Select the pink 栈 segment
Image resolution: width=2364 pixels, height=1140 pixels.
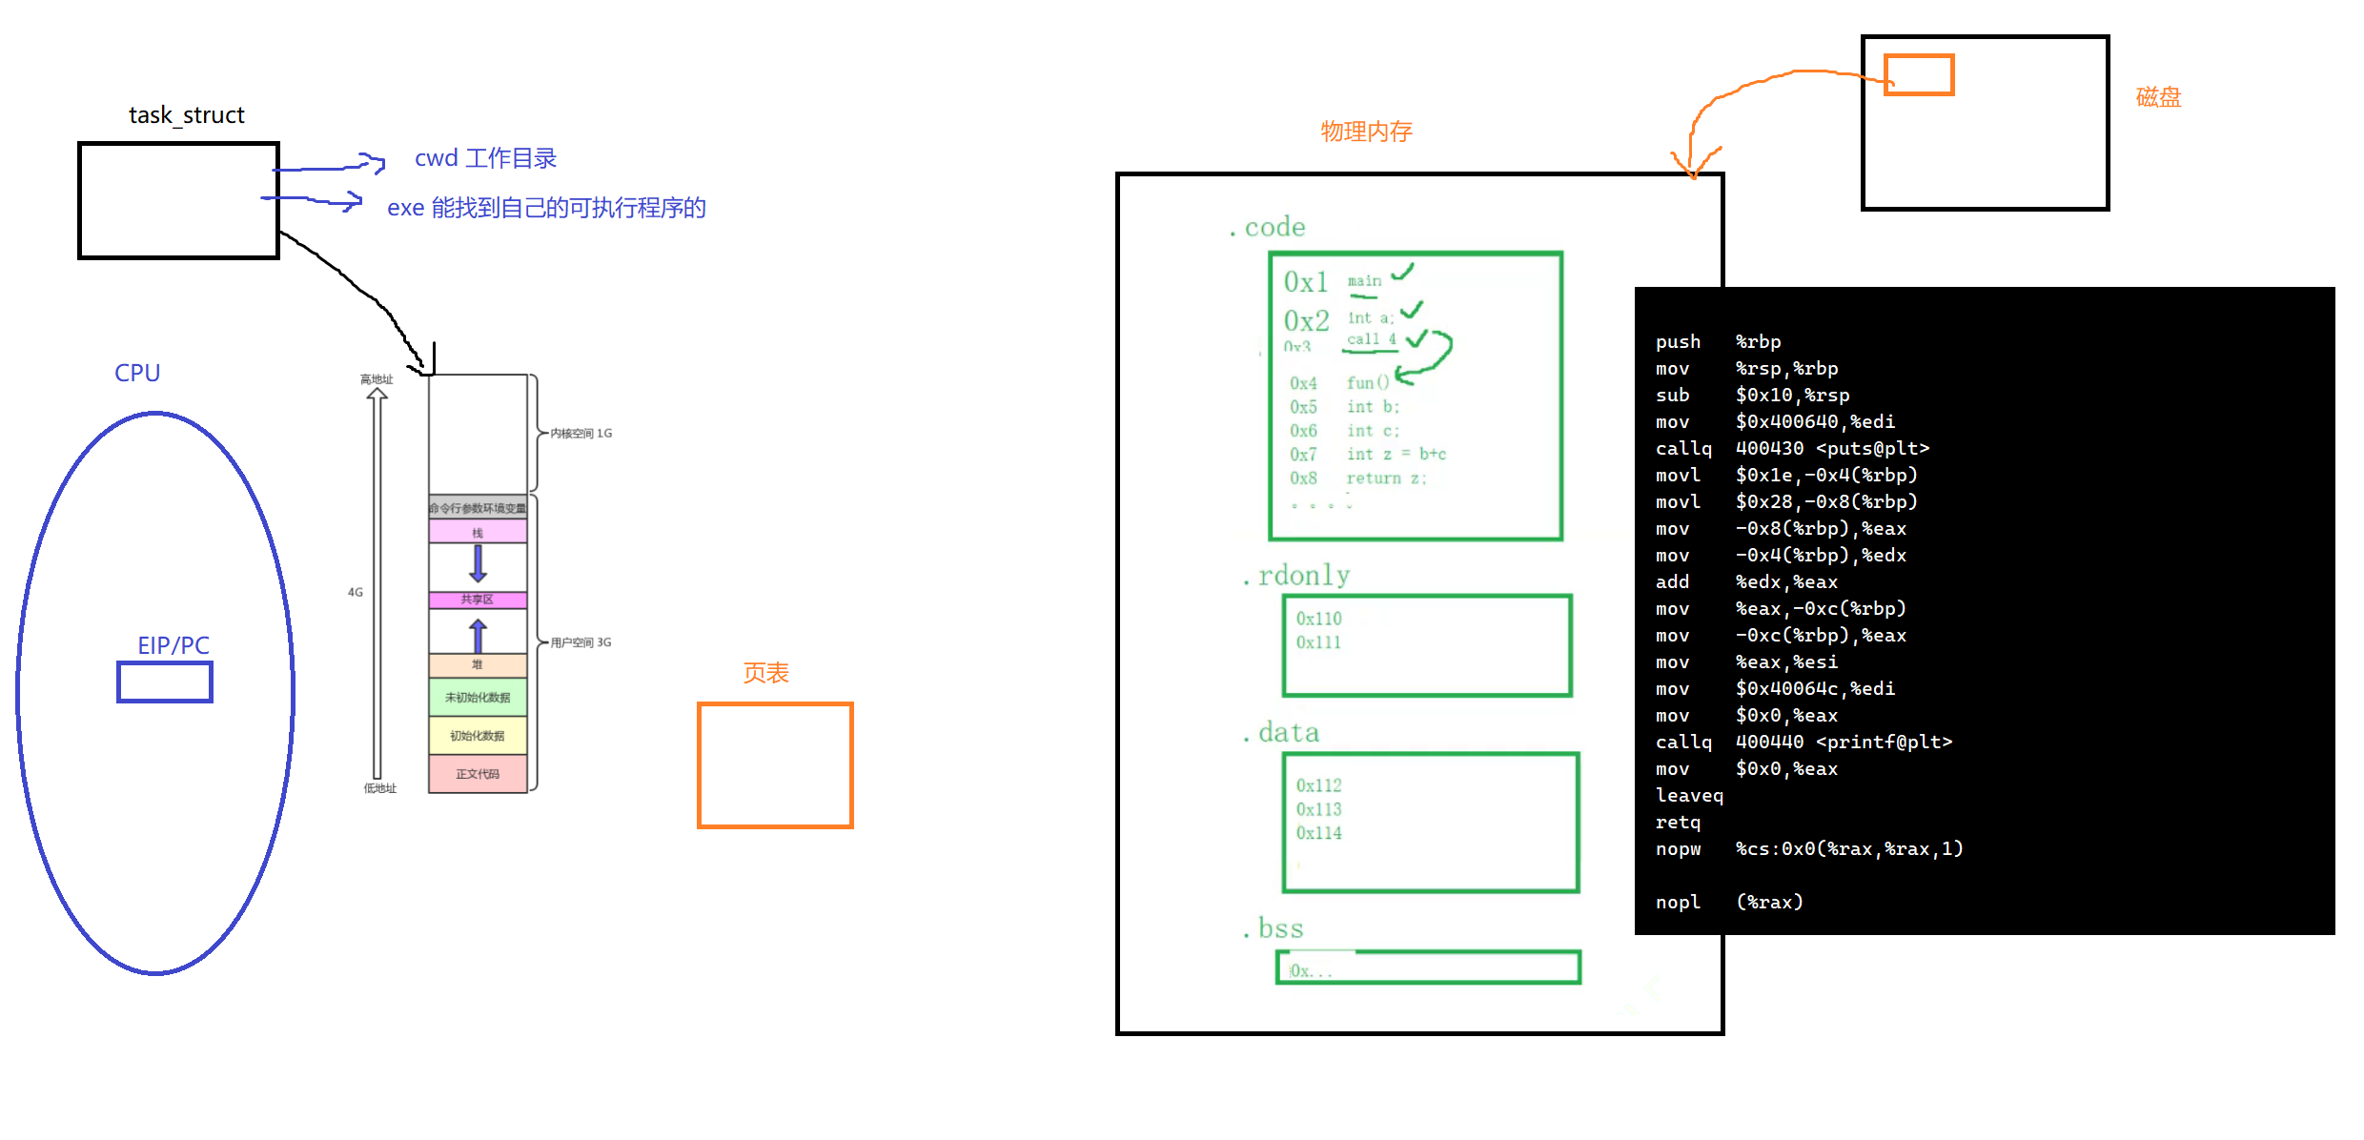tap(478, 532)
